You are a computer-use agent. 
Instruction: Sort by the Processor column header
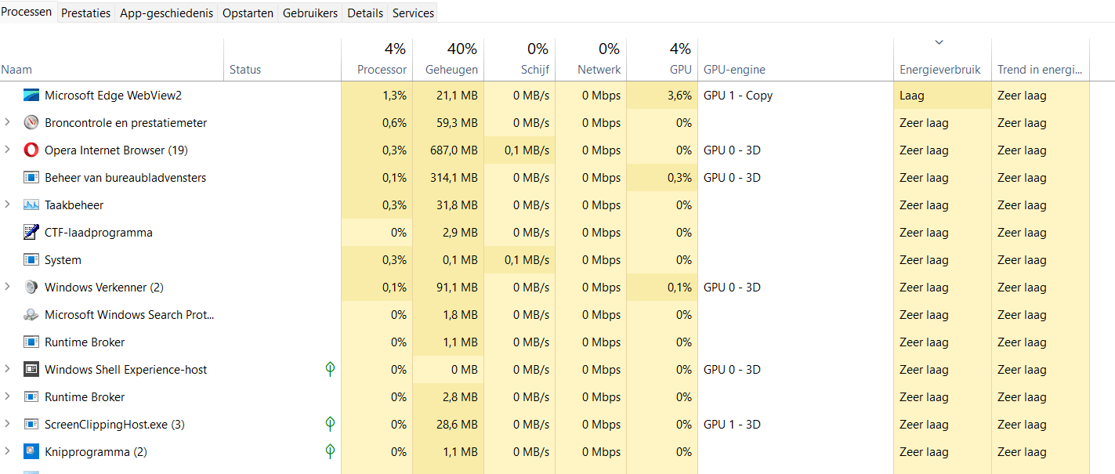tap(377, 59)
